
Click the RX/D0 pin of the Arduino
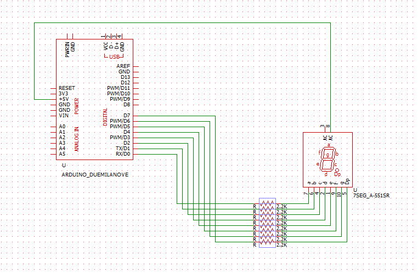(122, 154)
